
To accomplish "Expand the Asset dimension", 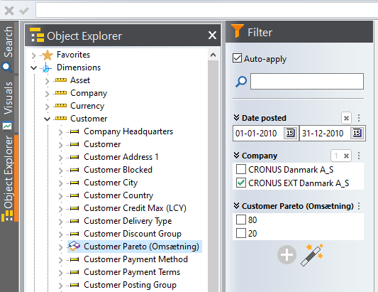I will [48, 81].
